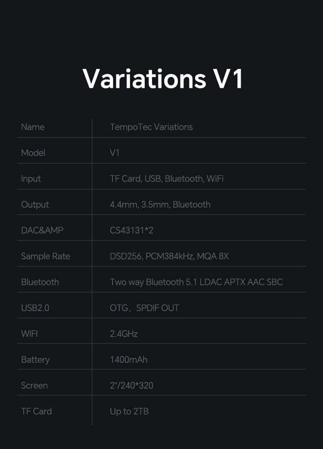Click the "Up to 2TB" value
The image size is (323, 449).
point(129,412)
